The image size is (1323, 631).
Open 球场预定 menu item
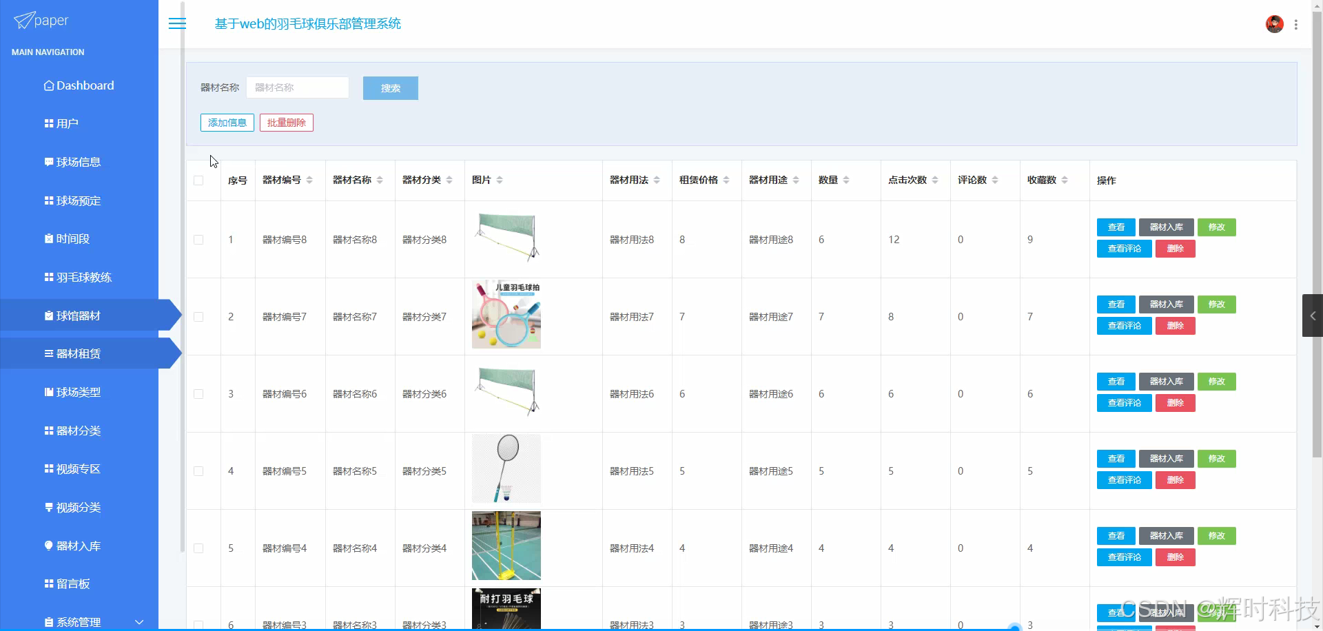pos(79,200)
